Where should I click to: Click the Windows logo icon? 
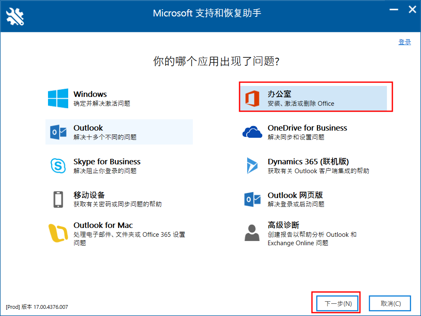point(58,98)
